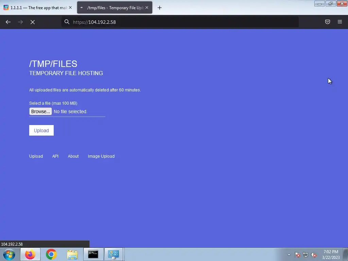348x261 pixels.
Task: Launch Chrome from the taskbar
Action: click(x=51, y=254)
